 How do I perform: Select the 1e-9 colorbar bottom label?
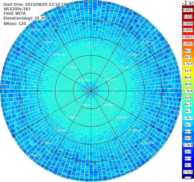click(188, 178)
